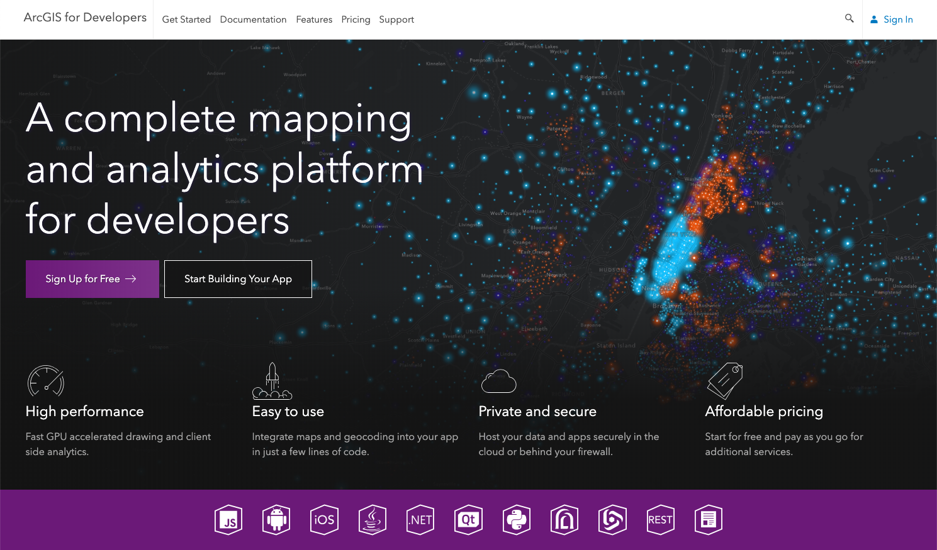Screen dimensions: 937x550
Task: Open the .NET SDK icon
Action: [420, 520]
